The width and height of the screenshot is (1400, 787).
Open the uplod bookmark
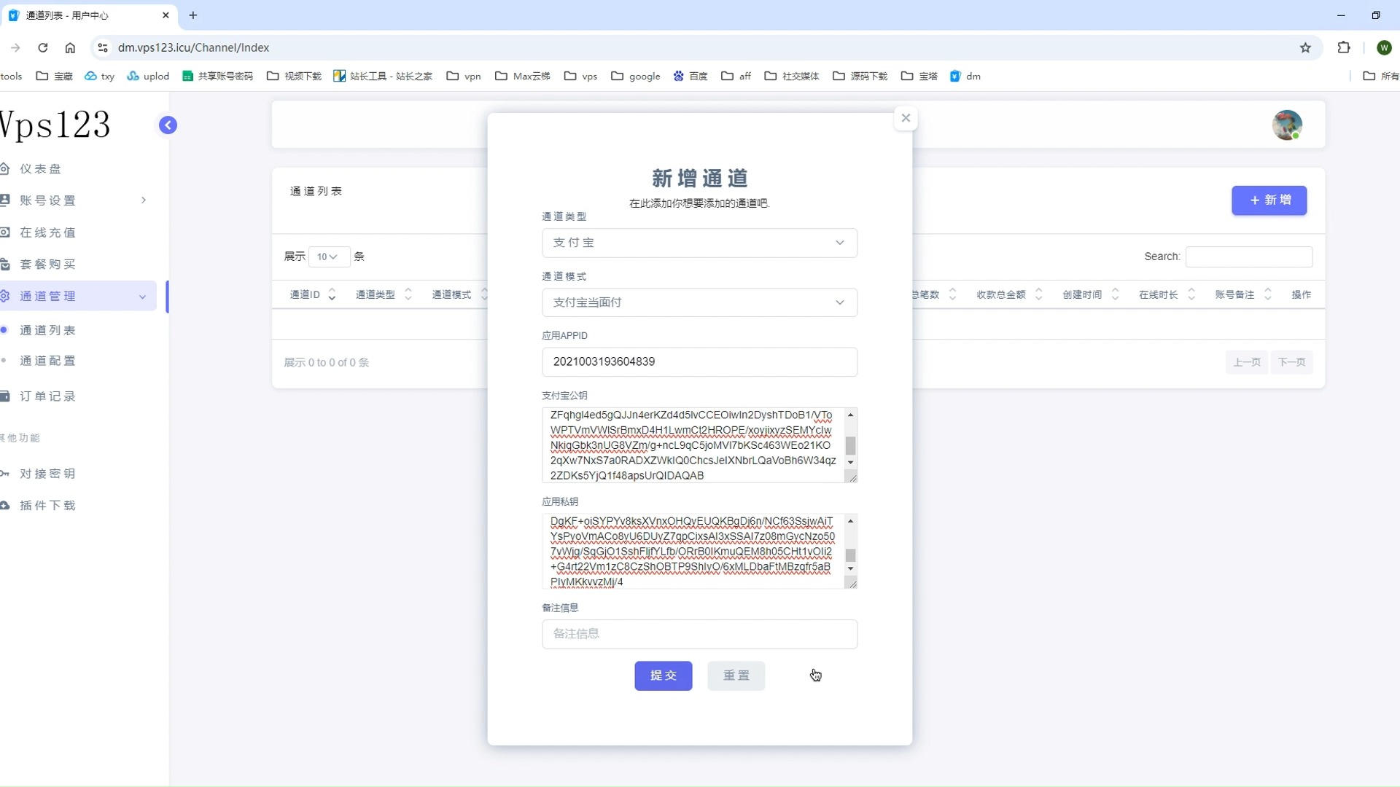[x=148, y=76]
